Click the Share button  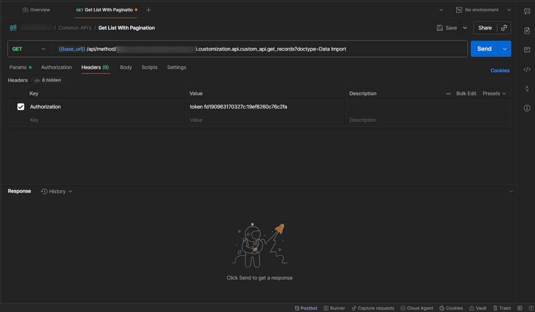485,28
